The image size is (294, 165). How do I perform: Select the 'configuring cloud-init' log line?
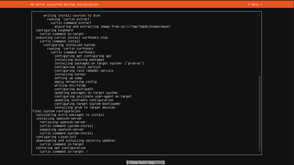pyautogui.click(x=56, y=137)
